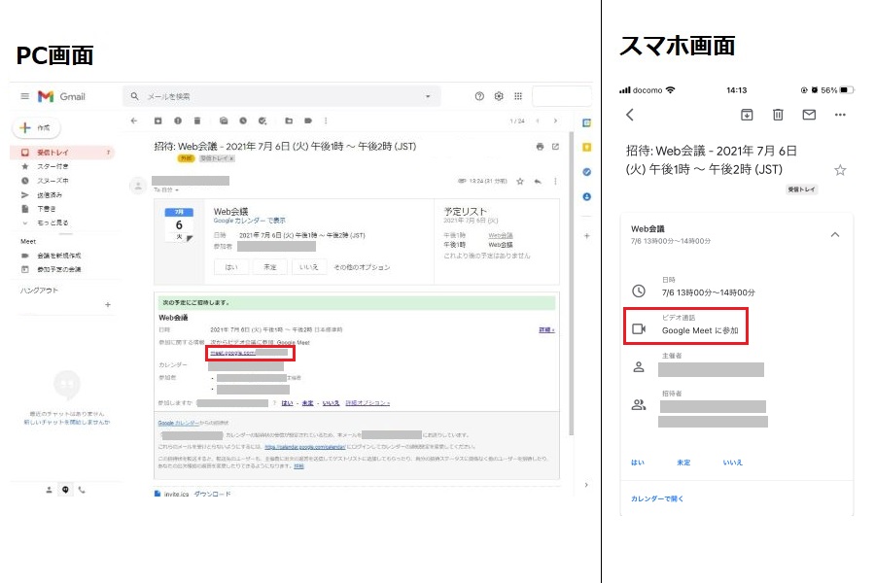Click the Gmail settings gear icon
875x583 pixels.
499,96
